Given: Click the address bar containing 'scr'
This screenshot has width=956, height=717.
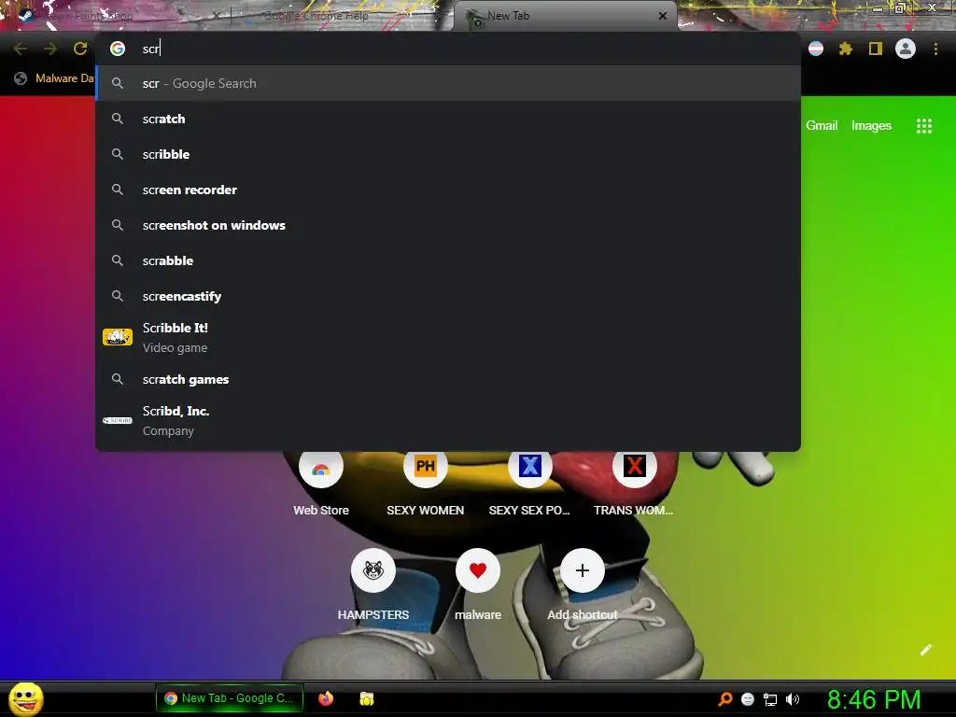Looking at the screenshot, I should (x=448, y=49).
